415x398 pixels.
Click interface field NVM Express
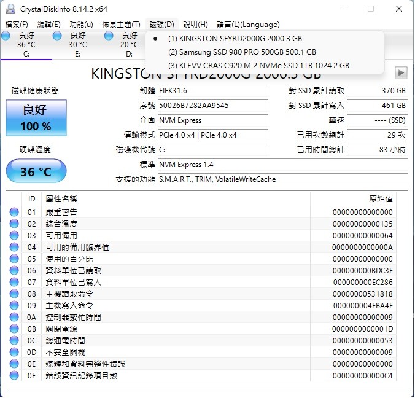coord(212,120)
